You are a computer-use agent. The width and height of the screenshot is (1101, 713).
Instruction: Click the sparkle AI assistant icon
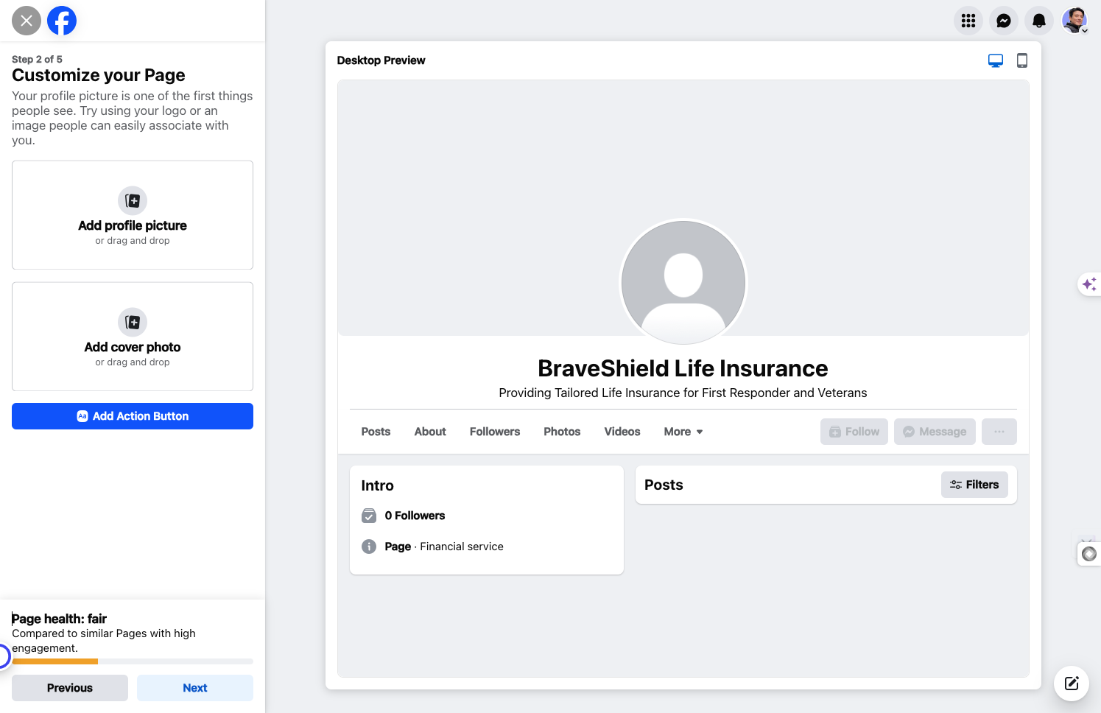click(x=1089, y=284)
